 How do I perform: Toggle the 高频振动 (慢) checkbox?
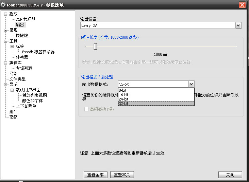[86, 109]
